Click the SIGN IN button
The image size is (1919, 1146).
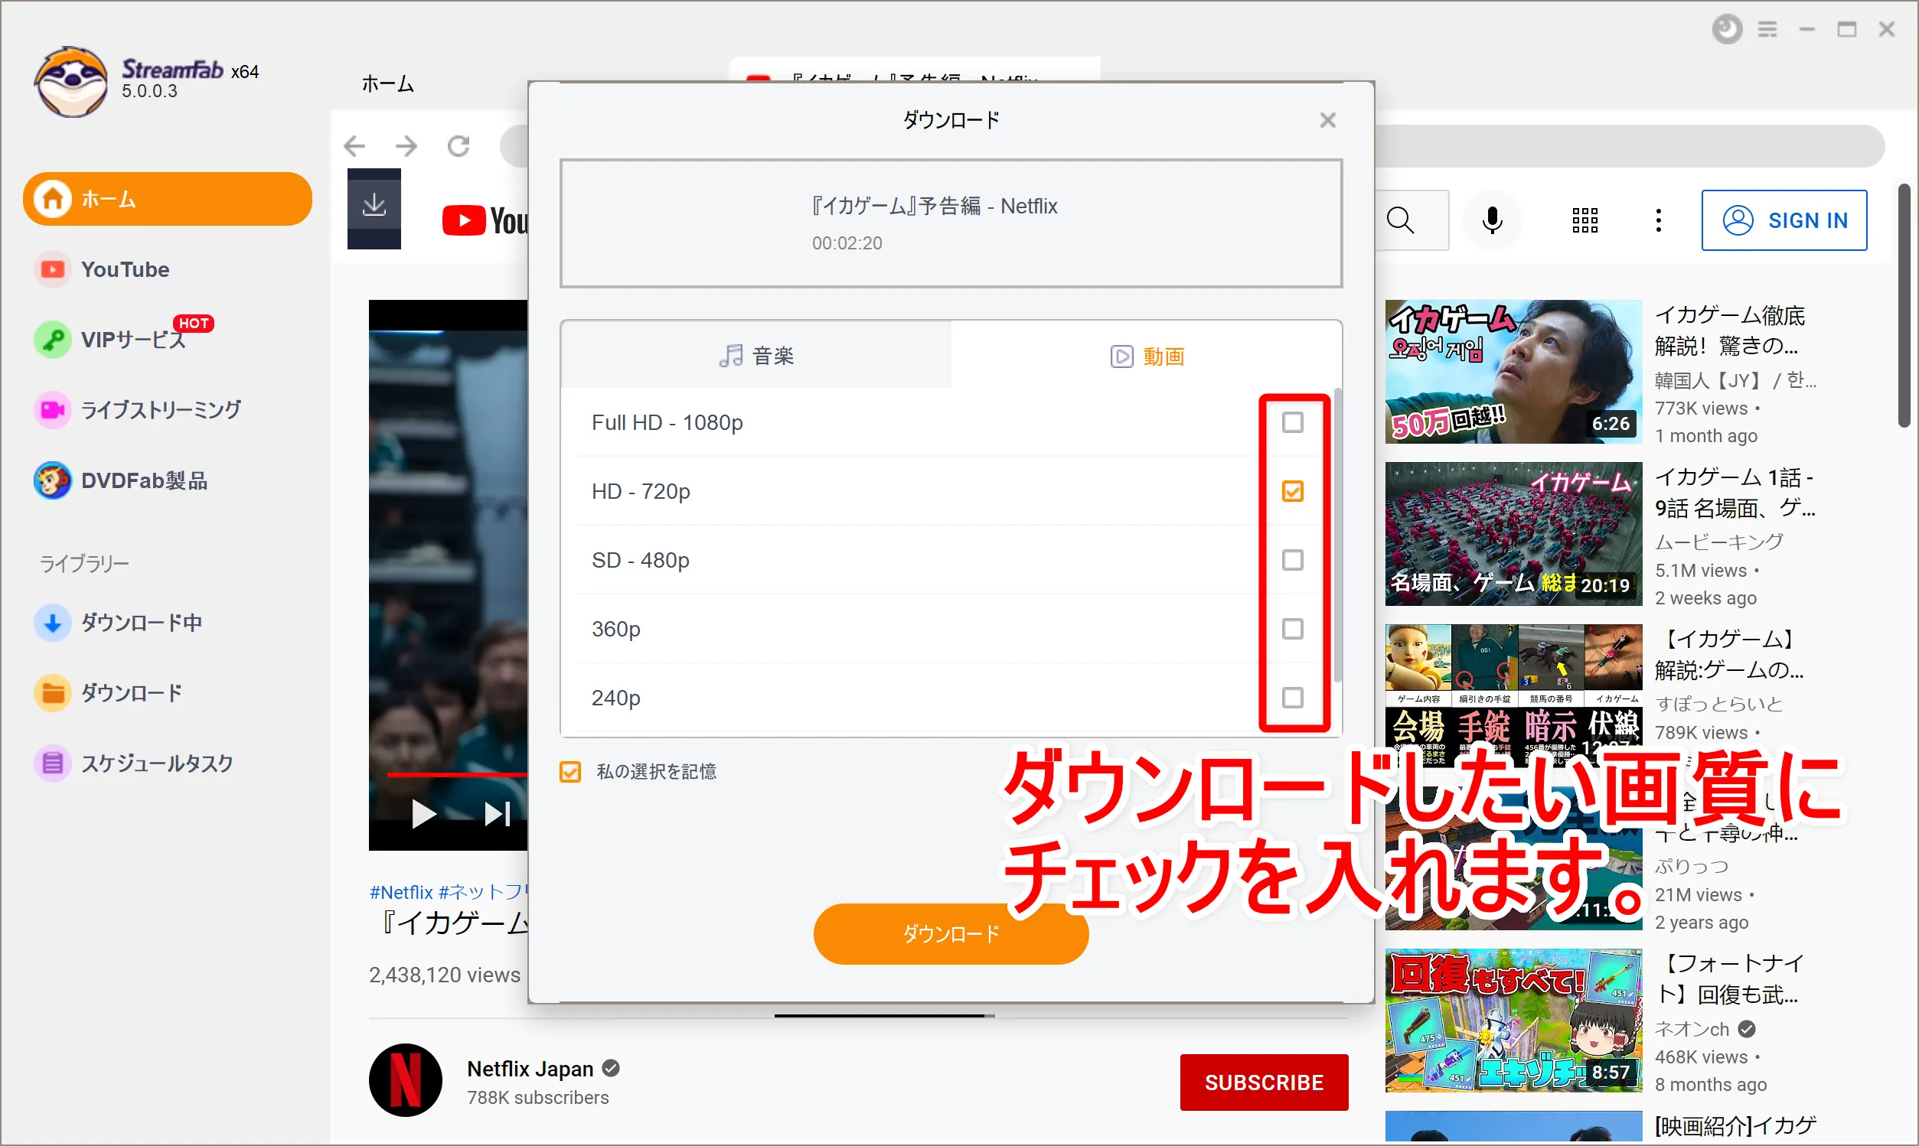1784,220
